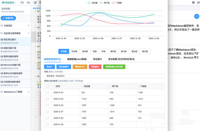Open the 编辑数据(Json数据) tab
Image resolution: width=200 pixels, height=131 pixels.
pos(77,59)
